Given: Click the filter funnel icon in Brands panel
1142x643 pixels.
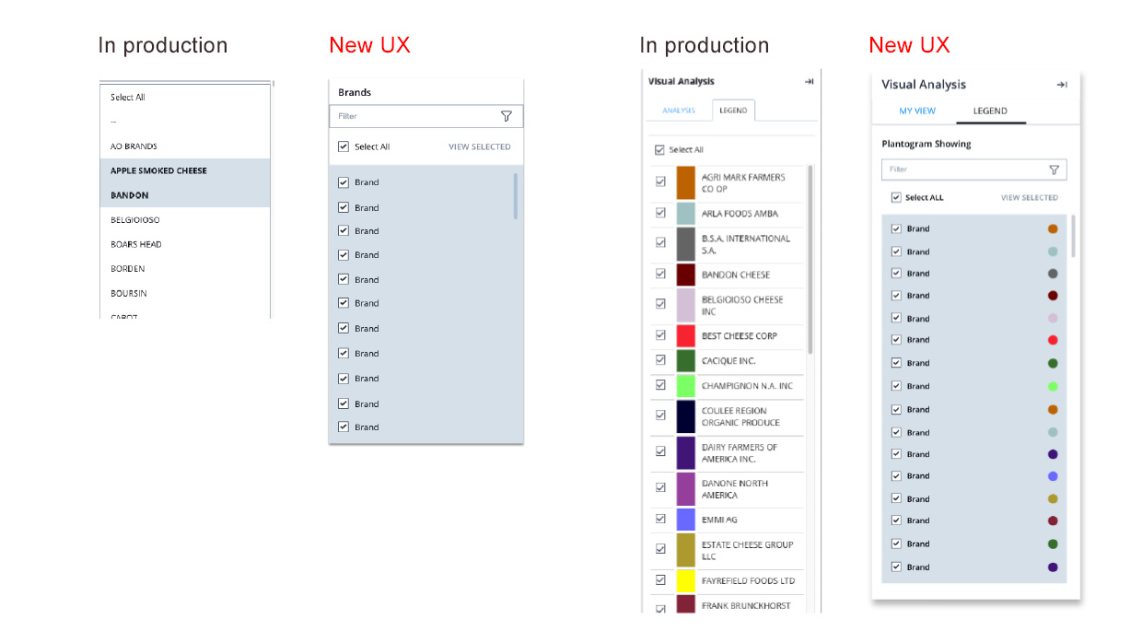Looking at the screenshot, I should (506, 116).
